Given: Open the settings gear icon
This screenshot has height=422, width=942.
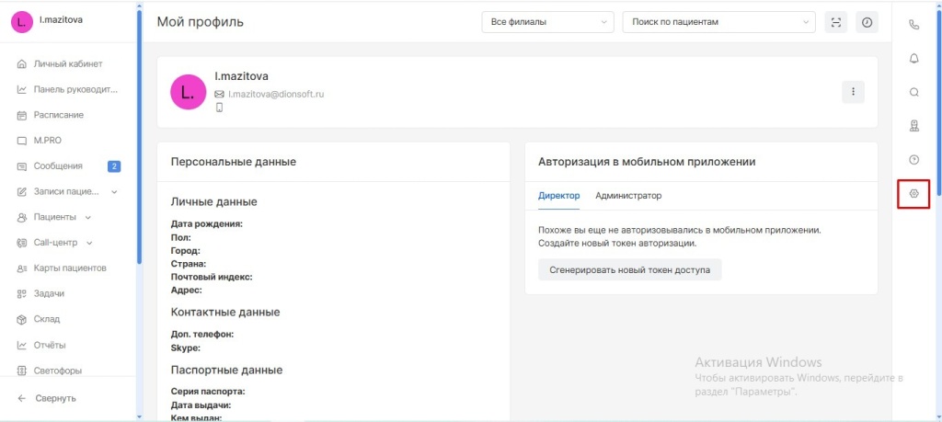Looking at the screenshot, I should (x=913, y=193).
